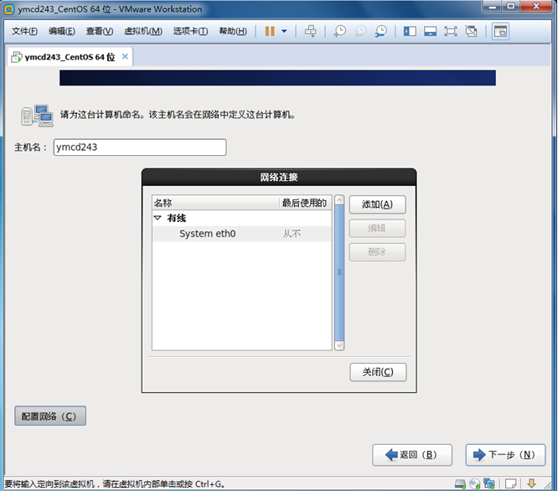Viewport: 558px width, 491px height.
Task: Click the console view icon
Action: pos(500,31)
